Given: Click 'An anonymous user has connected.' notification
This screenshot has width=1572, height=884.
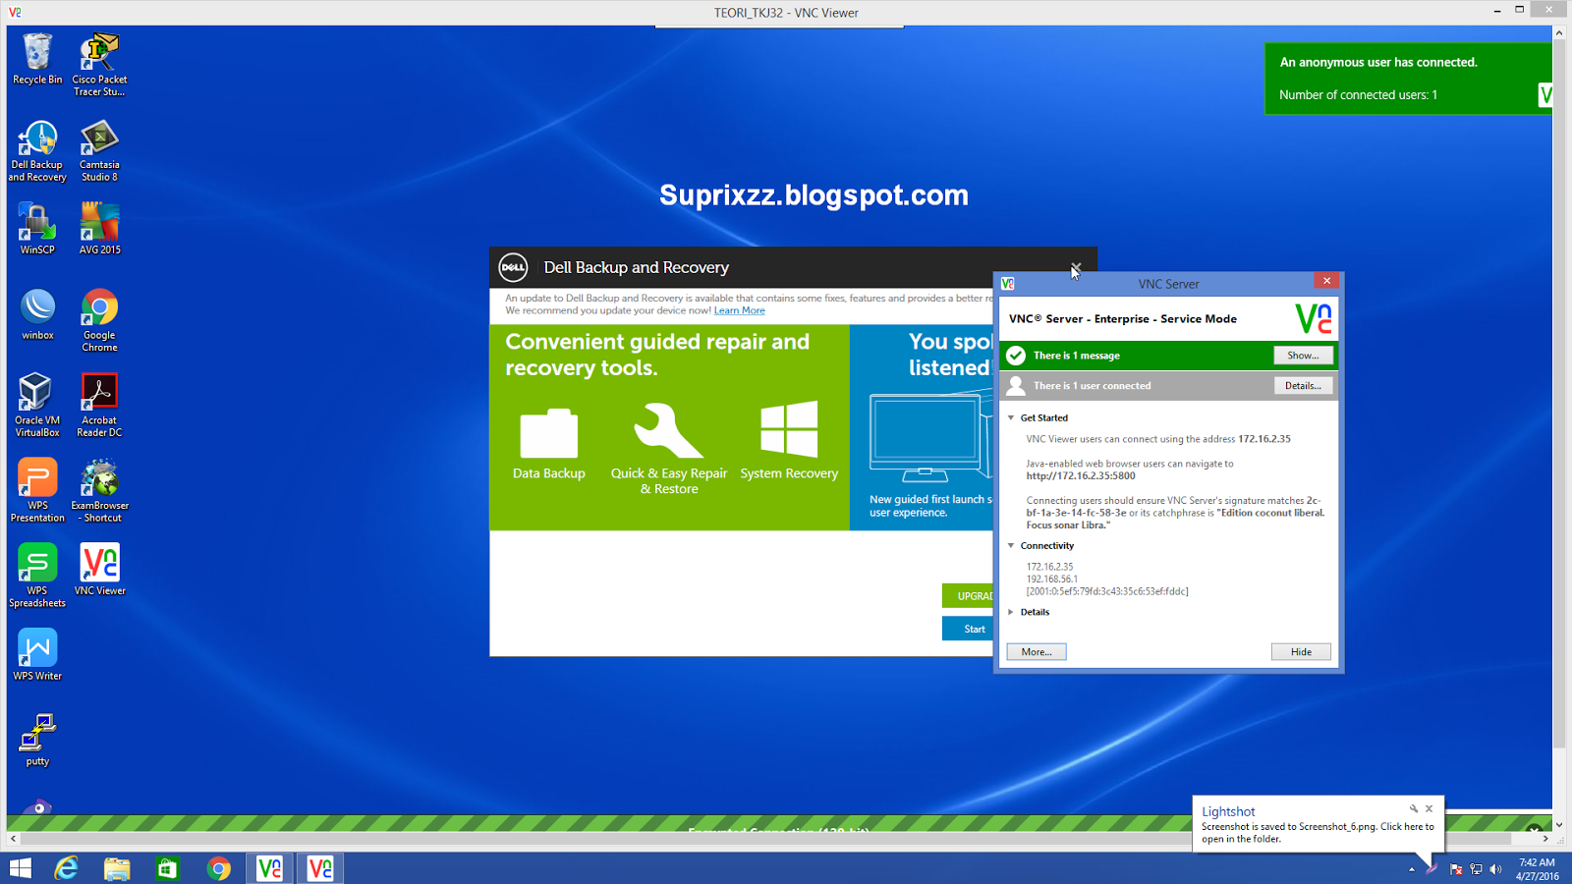Looking at the screenshot, I should tap(1378, 62).
